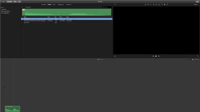Switch to the Transitions tab
This screenshot has height=112, width=200.
coord(68,4)
